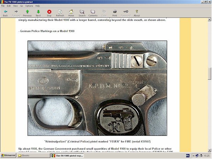Show the Contents icon
This screenshot has width=212, height=159.
pyautogui.click(x=93, y=12)
